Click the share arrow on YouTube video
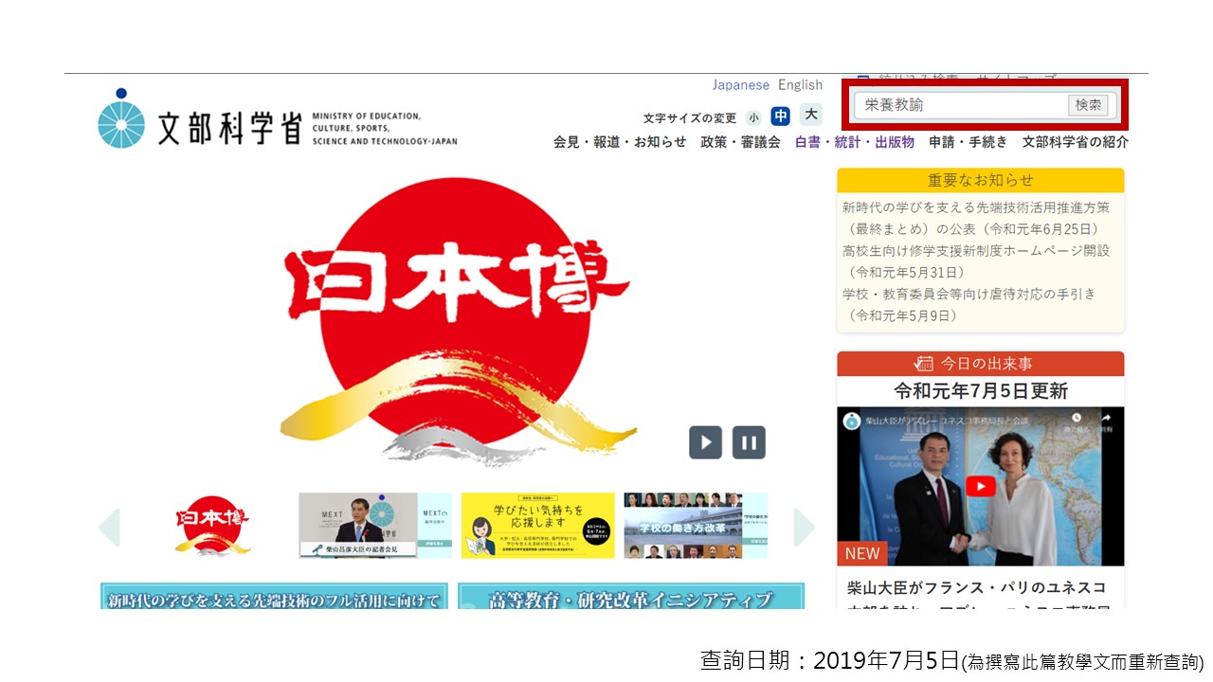The image size is (1213, 682). [x=1105, y=420]
